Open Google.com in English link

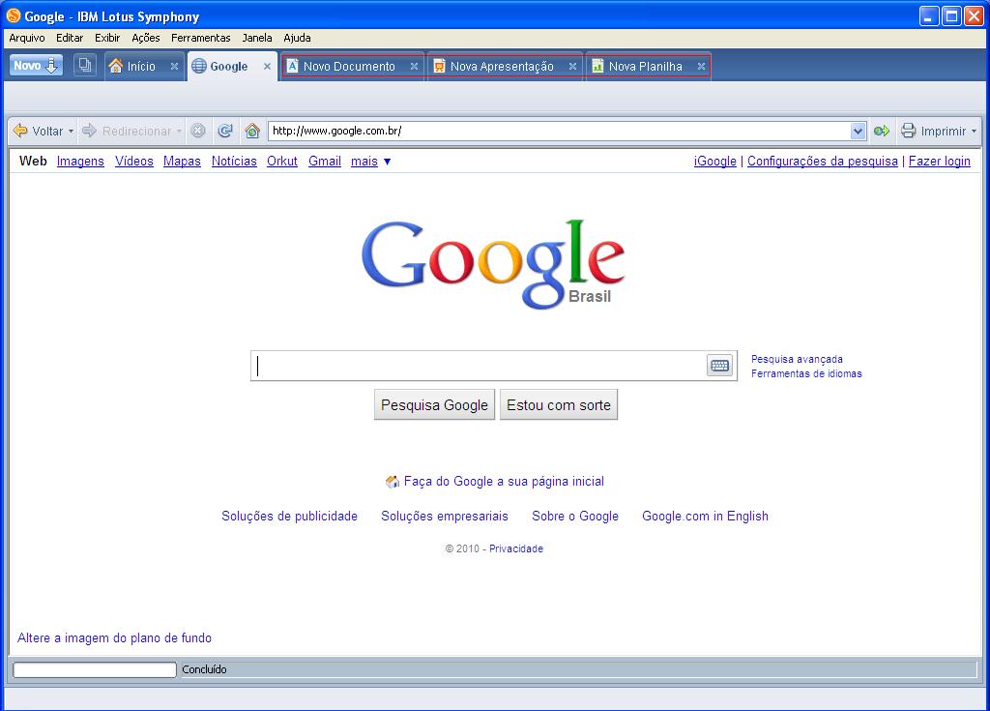point(705,517)
